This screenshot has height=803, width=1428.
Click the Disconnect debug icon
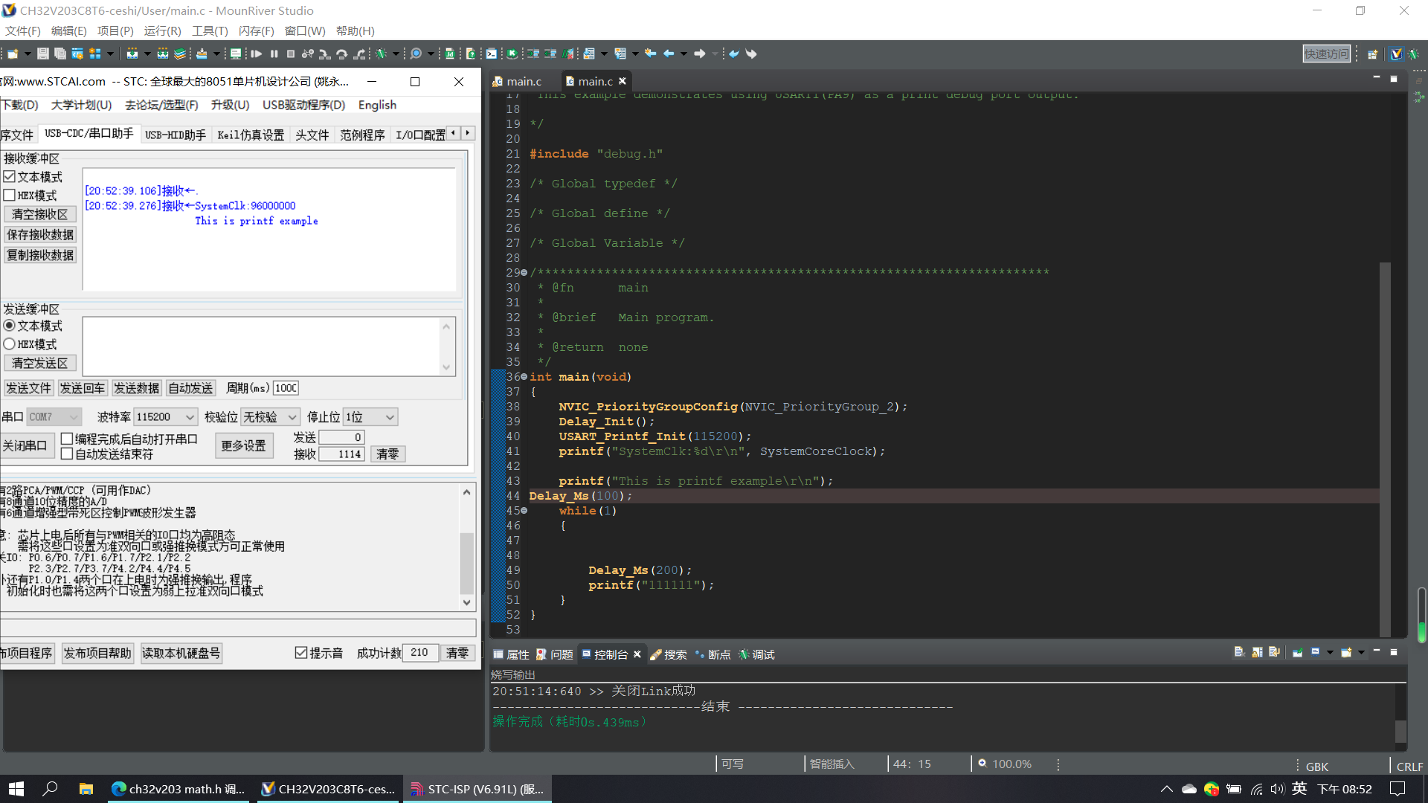point(308,54)
